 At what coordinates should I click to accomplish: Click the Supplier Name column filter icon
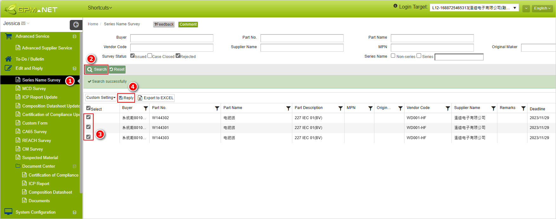pos(493,108)
